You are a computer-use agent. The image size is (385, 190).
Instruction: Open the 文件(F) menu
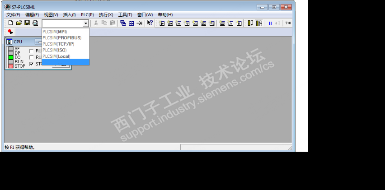pyautogui.click(x=13, y=15)
